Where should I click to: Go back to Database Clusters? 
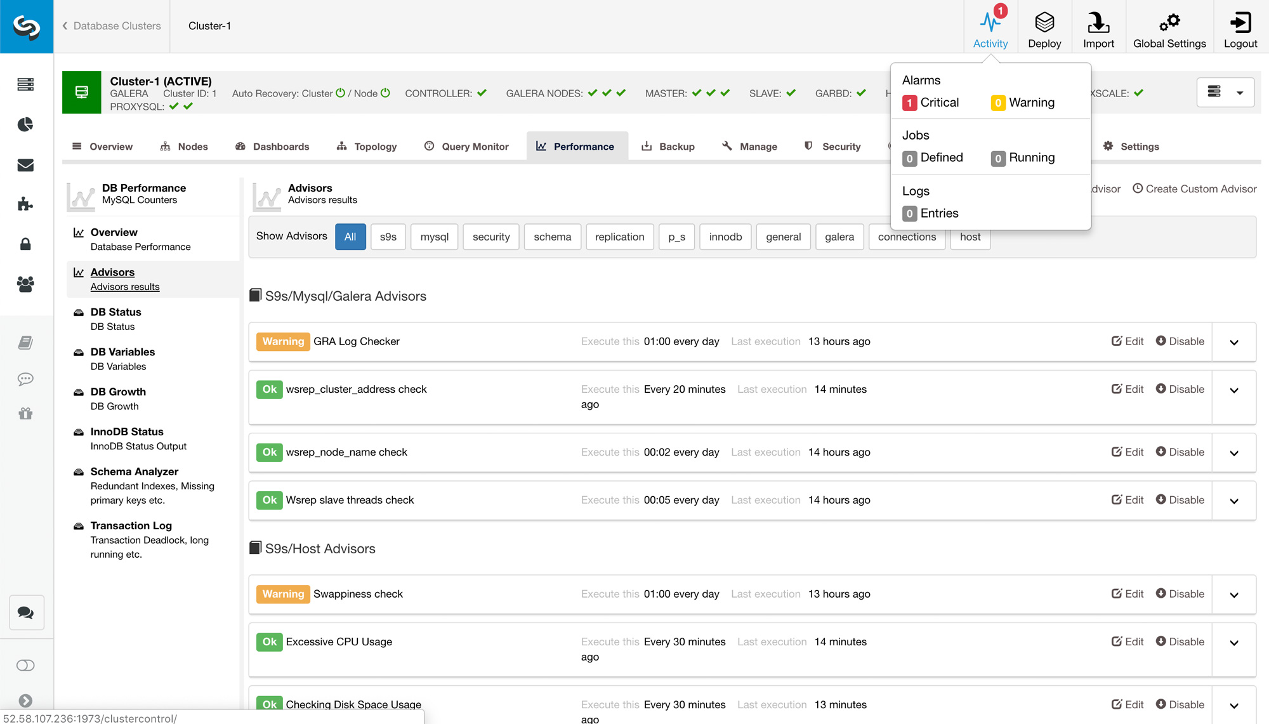tap(112, 26)
